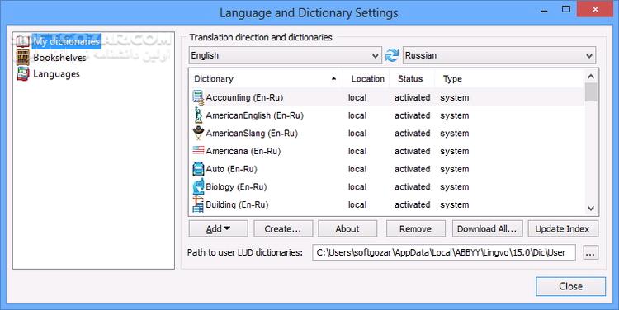Image resolution: width=619 pixels, height=310 pixels.
Task: Click 'local' location in AmericanSlang row
Action: tap(357, 134)
